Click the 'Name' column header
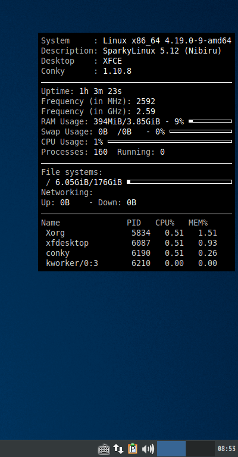 [x=51, y=223]
